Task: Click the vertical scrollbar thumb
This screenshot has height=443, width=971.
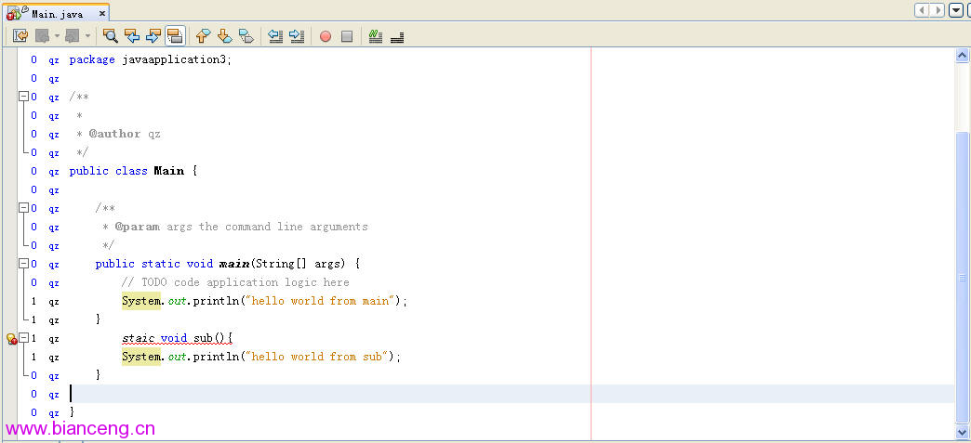Action: [x=962, y=277]
